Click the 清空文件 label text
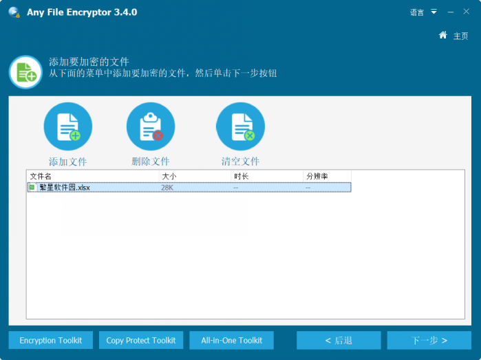The width and height of the screenshot is (481, 360). coord(241,161)
